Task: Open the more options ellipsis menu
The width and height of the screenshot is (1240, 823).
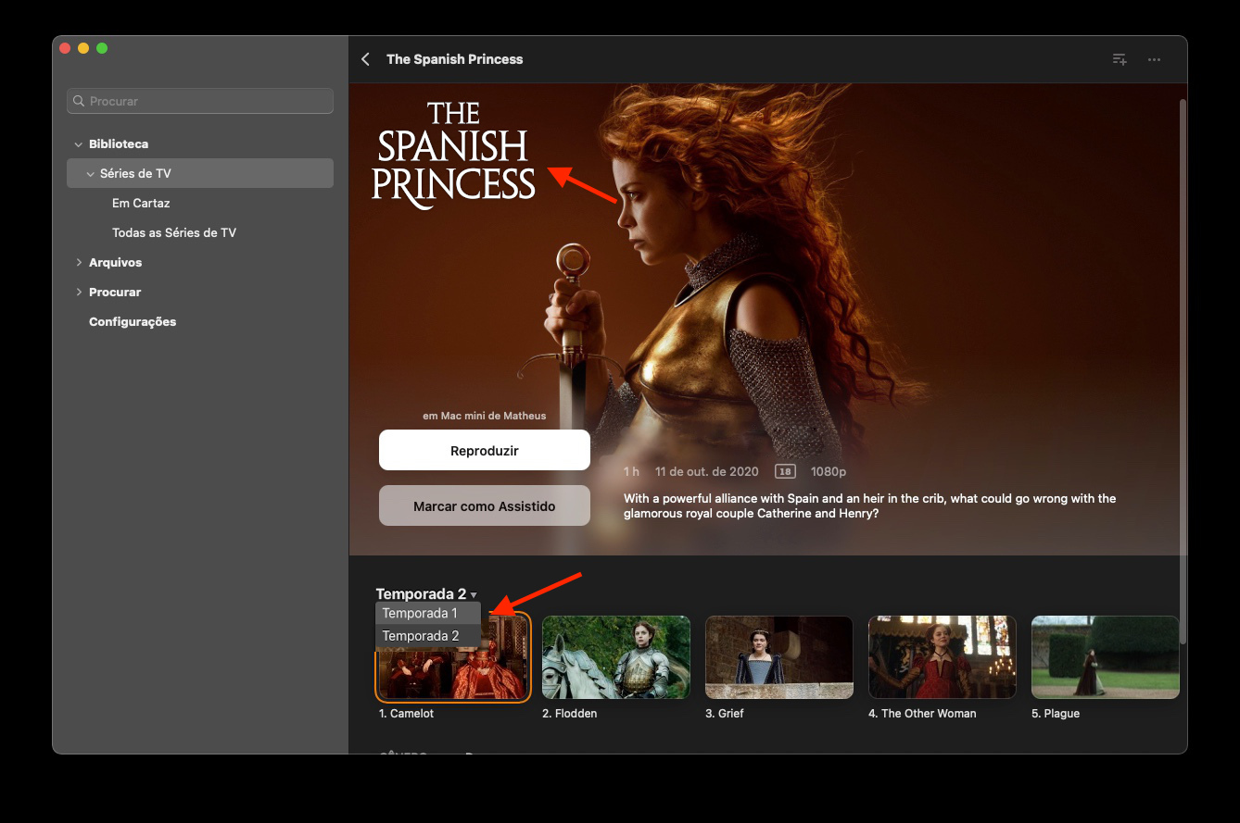Action: pyautogui.click(x=1154, y=59)
